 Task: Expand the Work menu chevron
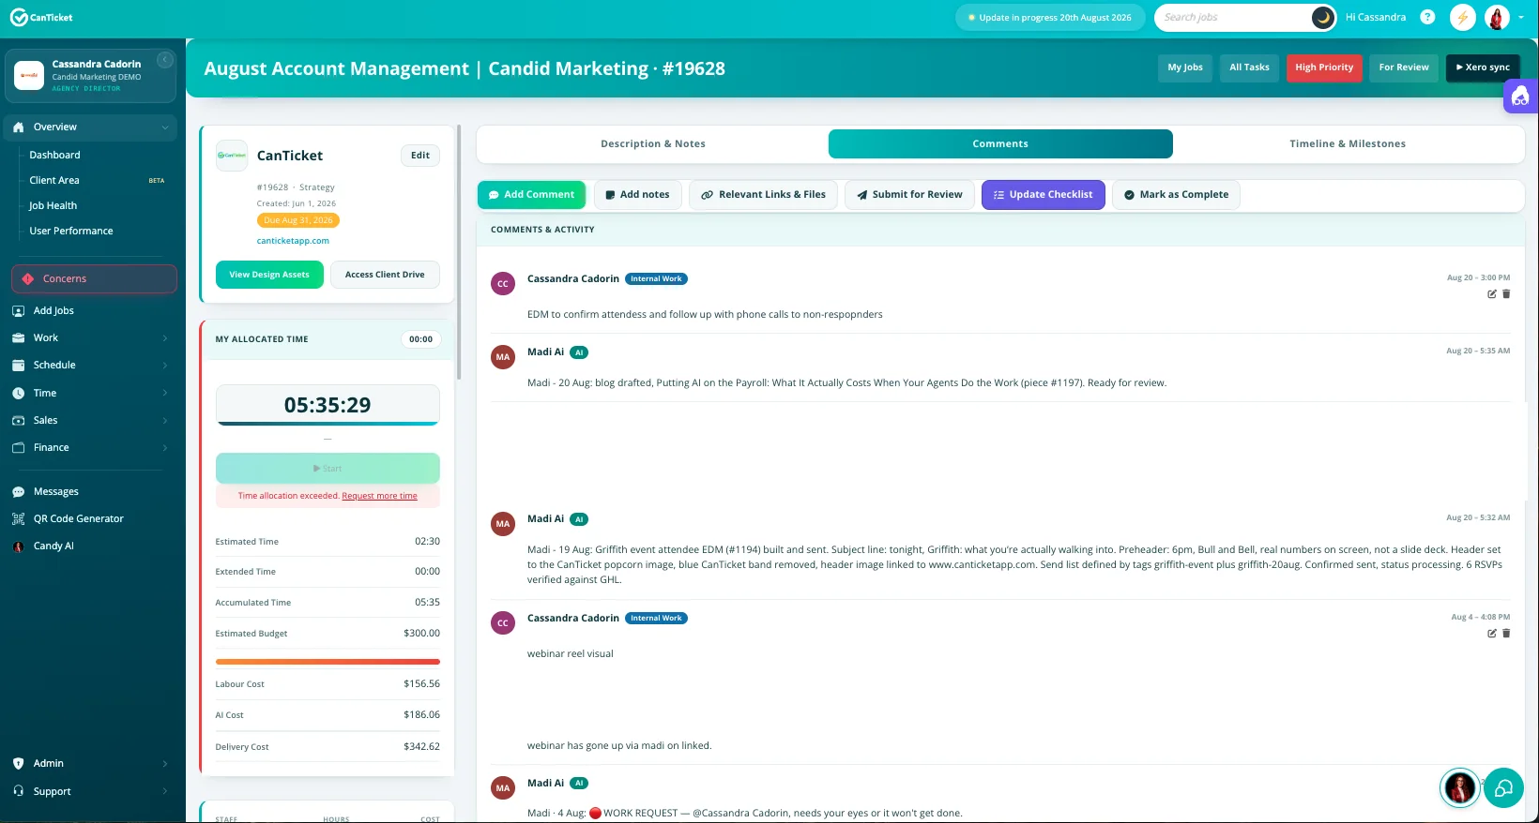(x=165, y=338)
